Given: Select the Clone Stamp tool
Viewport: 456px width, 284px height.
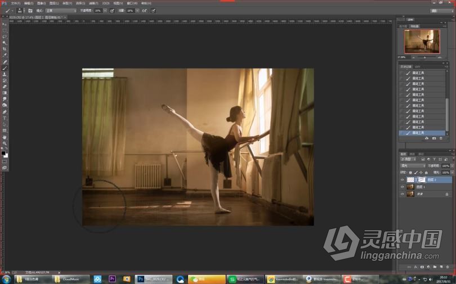Looking at the screenshot, I should click(5, 74).
